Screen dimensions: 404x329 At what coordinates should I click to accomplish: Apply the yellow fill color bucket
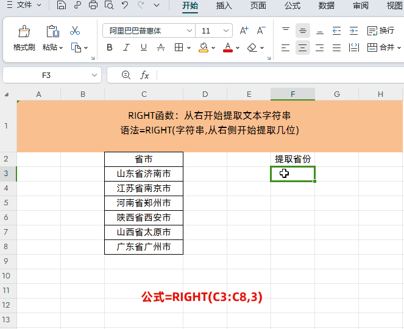(x=204, y=48)
